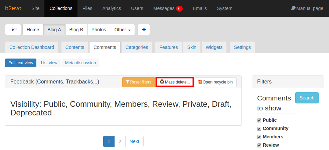The height and width of the screenshot is (150, 329).
Task: Go to the Emails section
Action: (200, 8)
